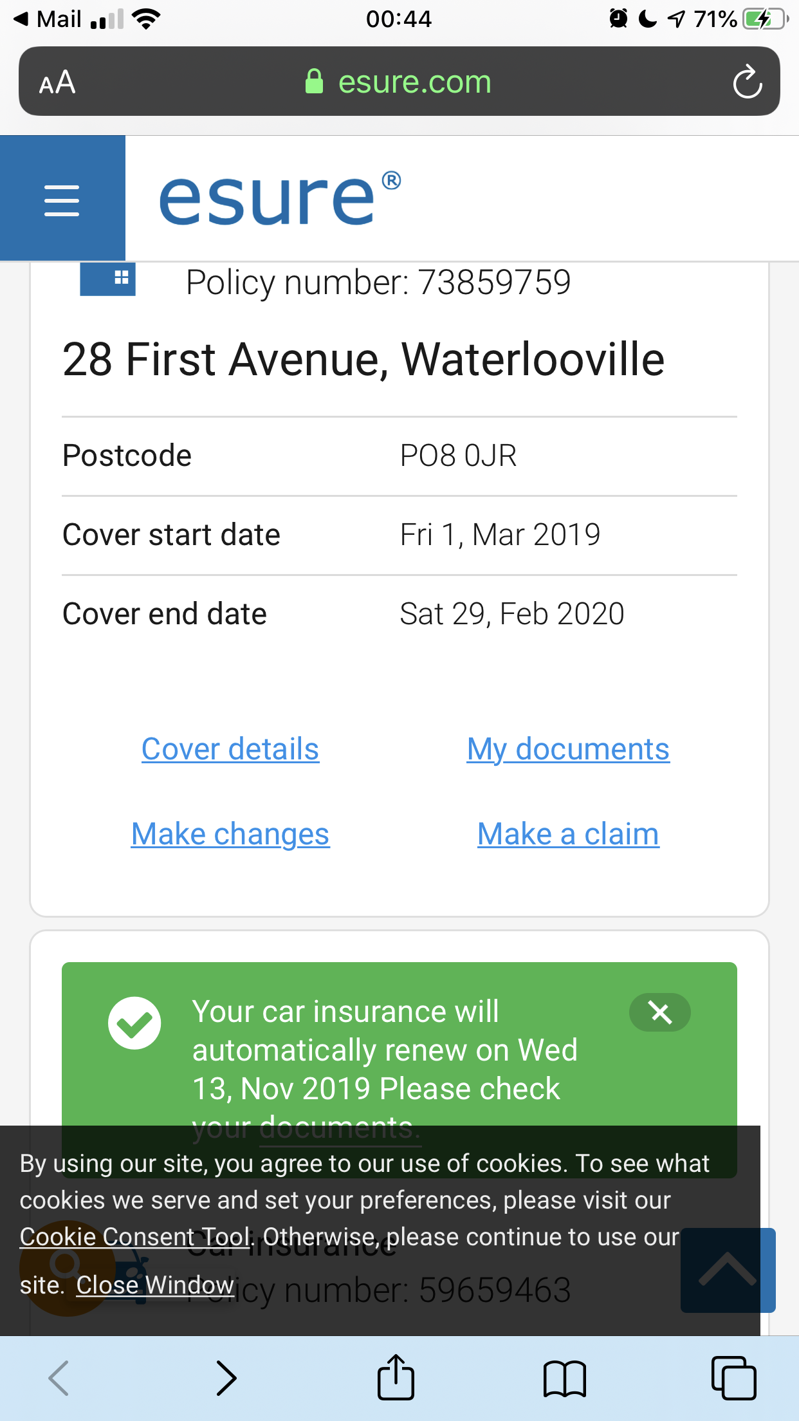
Task: Open the hamburger navigation menu
Action: [62, 200]
